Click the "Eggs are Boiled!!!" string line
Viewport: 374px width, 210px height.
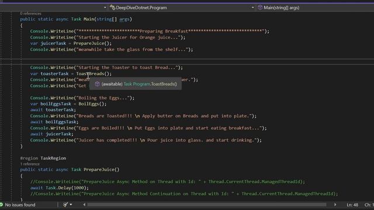(x=148, y=128)
